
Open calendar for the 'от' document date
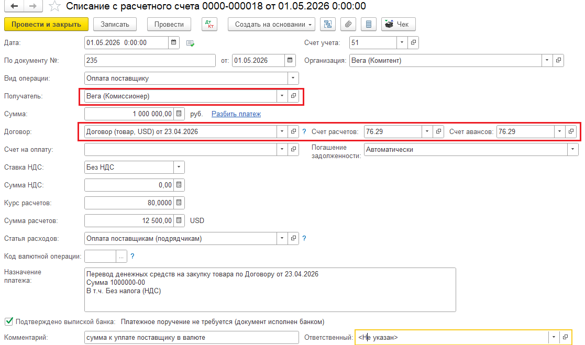[x=290, y=60]
